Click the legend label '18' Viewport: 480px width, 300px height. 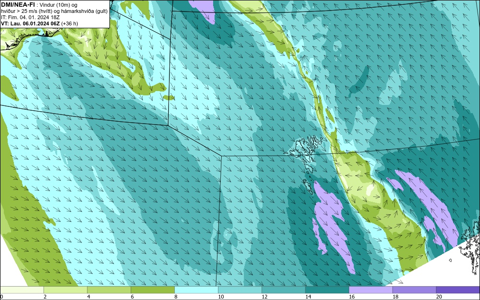(x=396, y=297)
